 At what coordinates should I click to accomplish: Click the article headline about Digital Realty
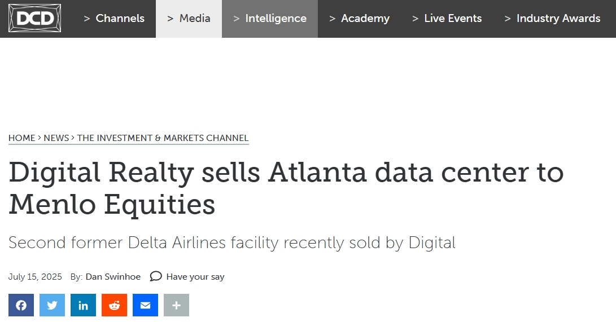tap(286, 188)
